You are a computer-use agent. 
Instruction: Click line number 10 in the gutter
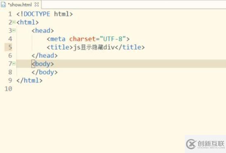tap(8, 88)
